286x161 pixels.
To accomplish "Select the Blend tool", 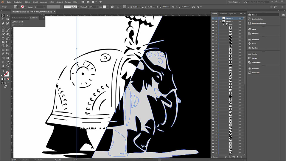I will pos(7,54).
